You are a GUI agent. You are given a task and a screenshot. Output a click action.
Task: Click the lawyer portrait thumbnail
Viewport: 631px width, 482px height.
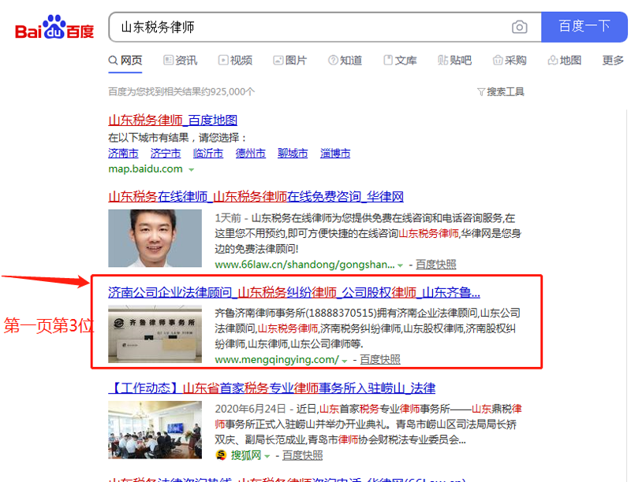tap(155, 238)
